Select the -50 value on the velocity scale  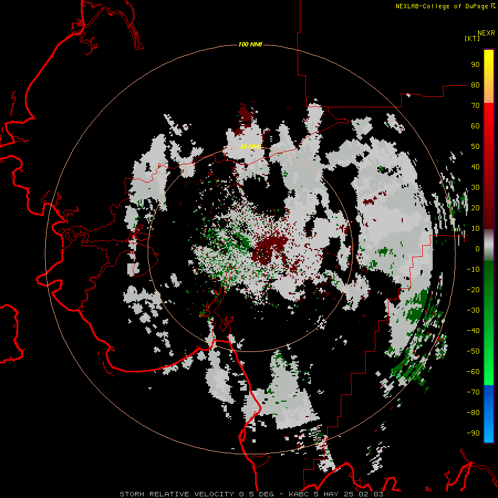coord(473,351)
